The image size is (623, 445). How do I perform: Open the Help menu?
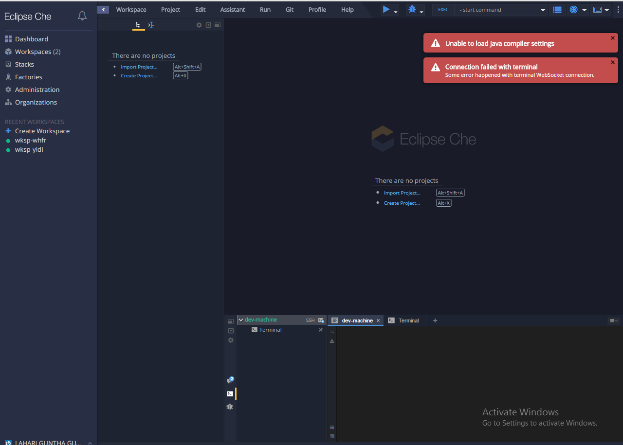pos(348,10)
